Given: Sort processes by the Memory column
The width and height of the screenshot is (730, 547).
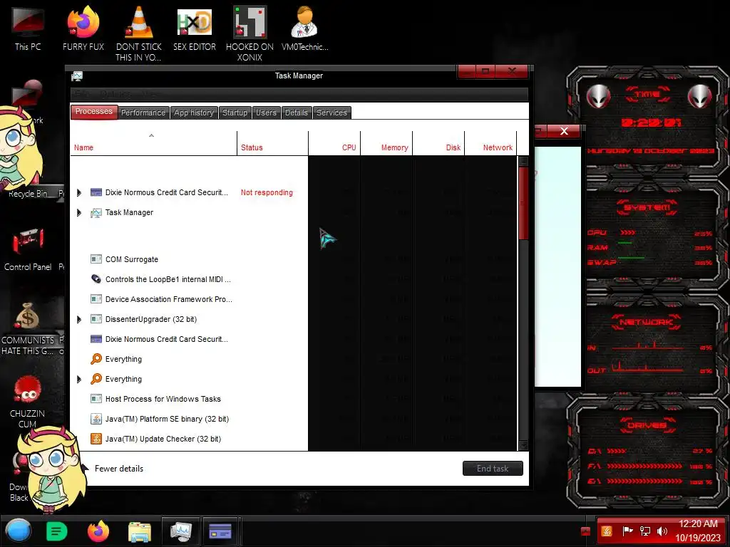Looking at the screenshot, I should click(x=386, y=142).
